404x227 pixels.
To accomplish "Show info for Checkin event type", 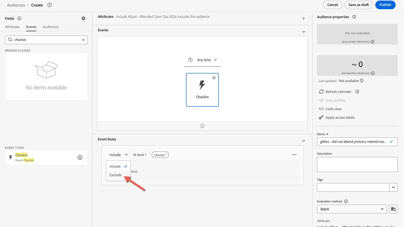I will (80, 158).
